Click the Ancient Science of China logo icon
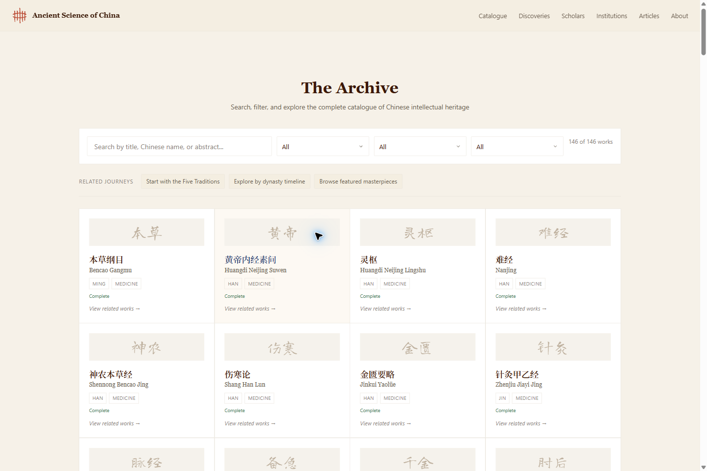This screenshot has width=707, height=471. click(x=20, y=16)
